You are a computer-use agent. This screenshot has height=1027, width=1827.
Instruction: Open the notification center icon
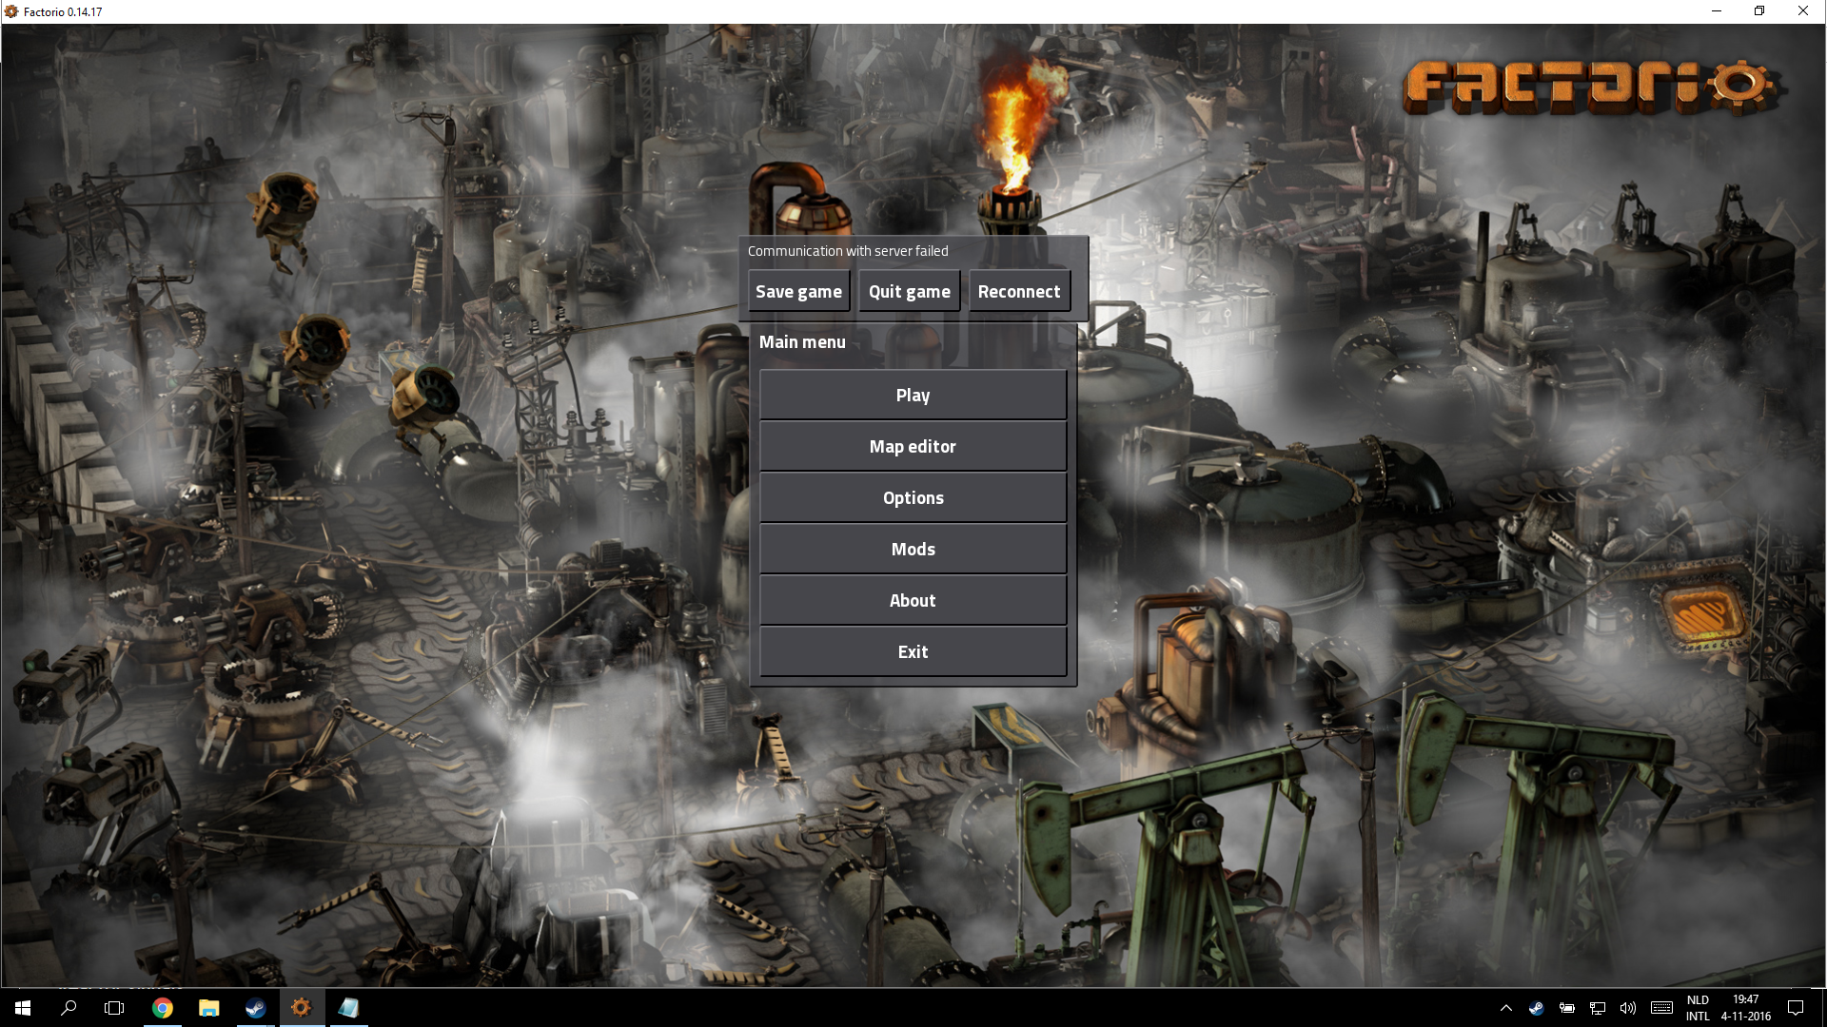pos(1796,1008)
